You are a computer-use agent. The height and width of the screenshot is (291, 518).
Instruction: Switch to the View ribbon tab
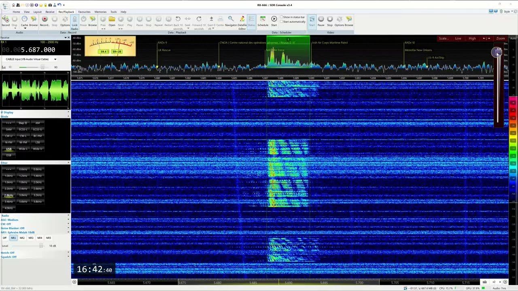point(27,12)
